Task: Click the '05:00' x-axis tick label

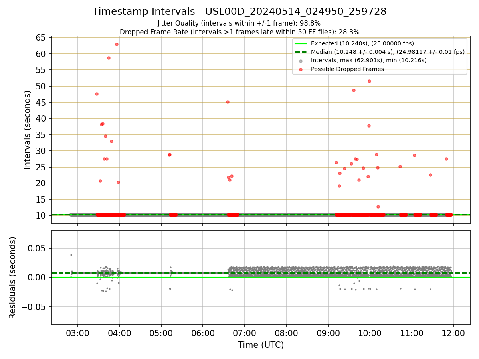Action: coord(161,333)
